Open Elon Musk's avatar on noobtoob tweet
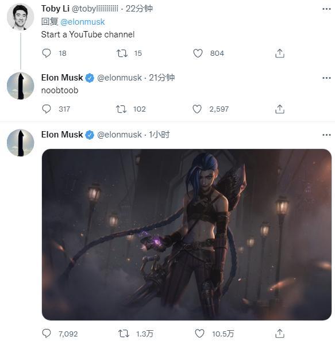 [20, 86]
